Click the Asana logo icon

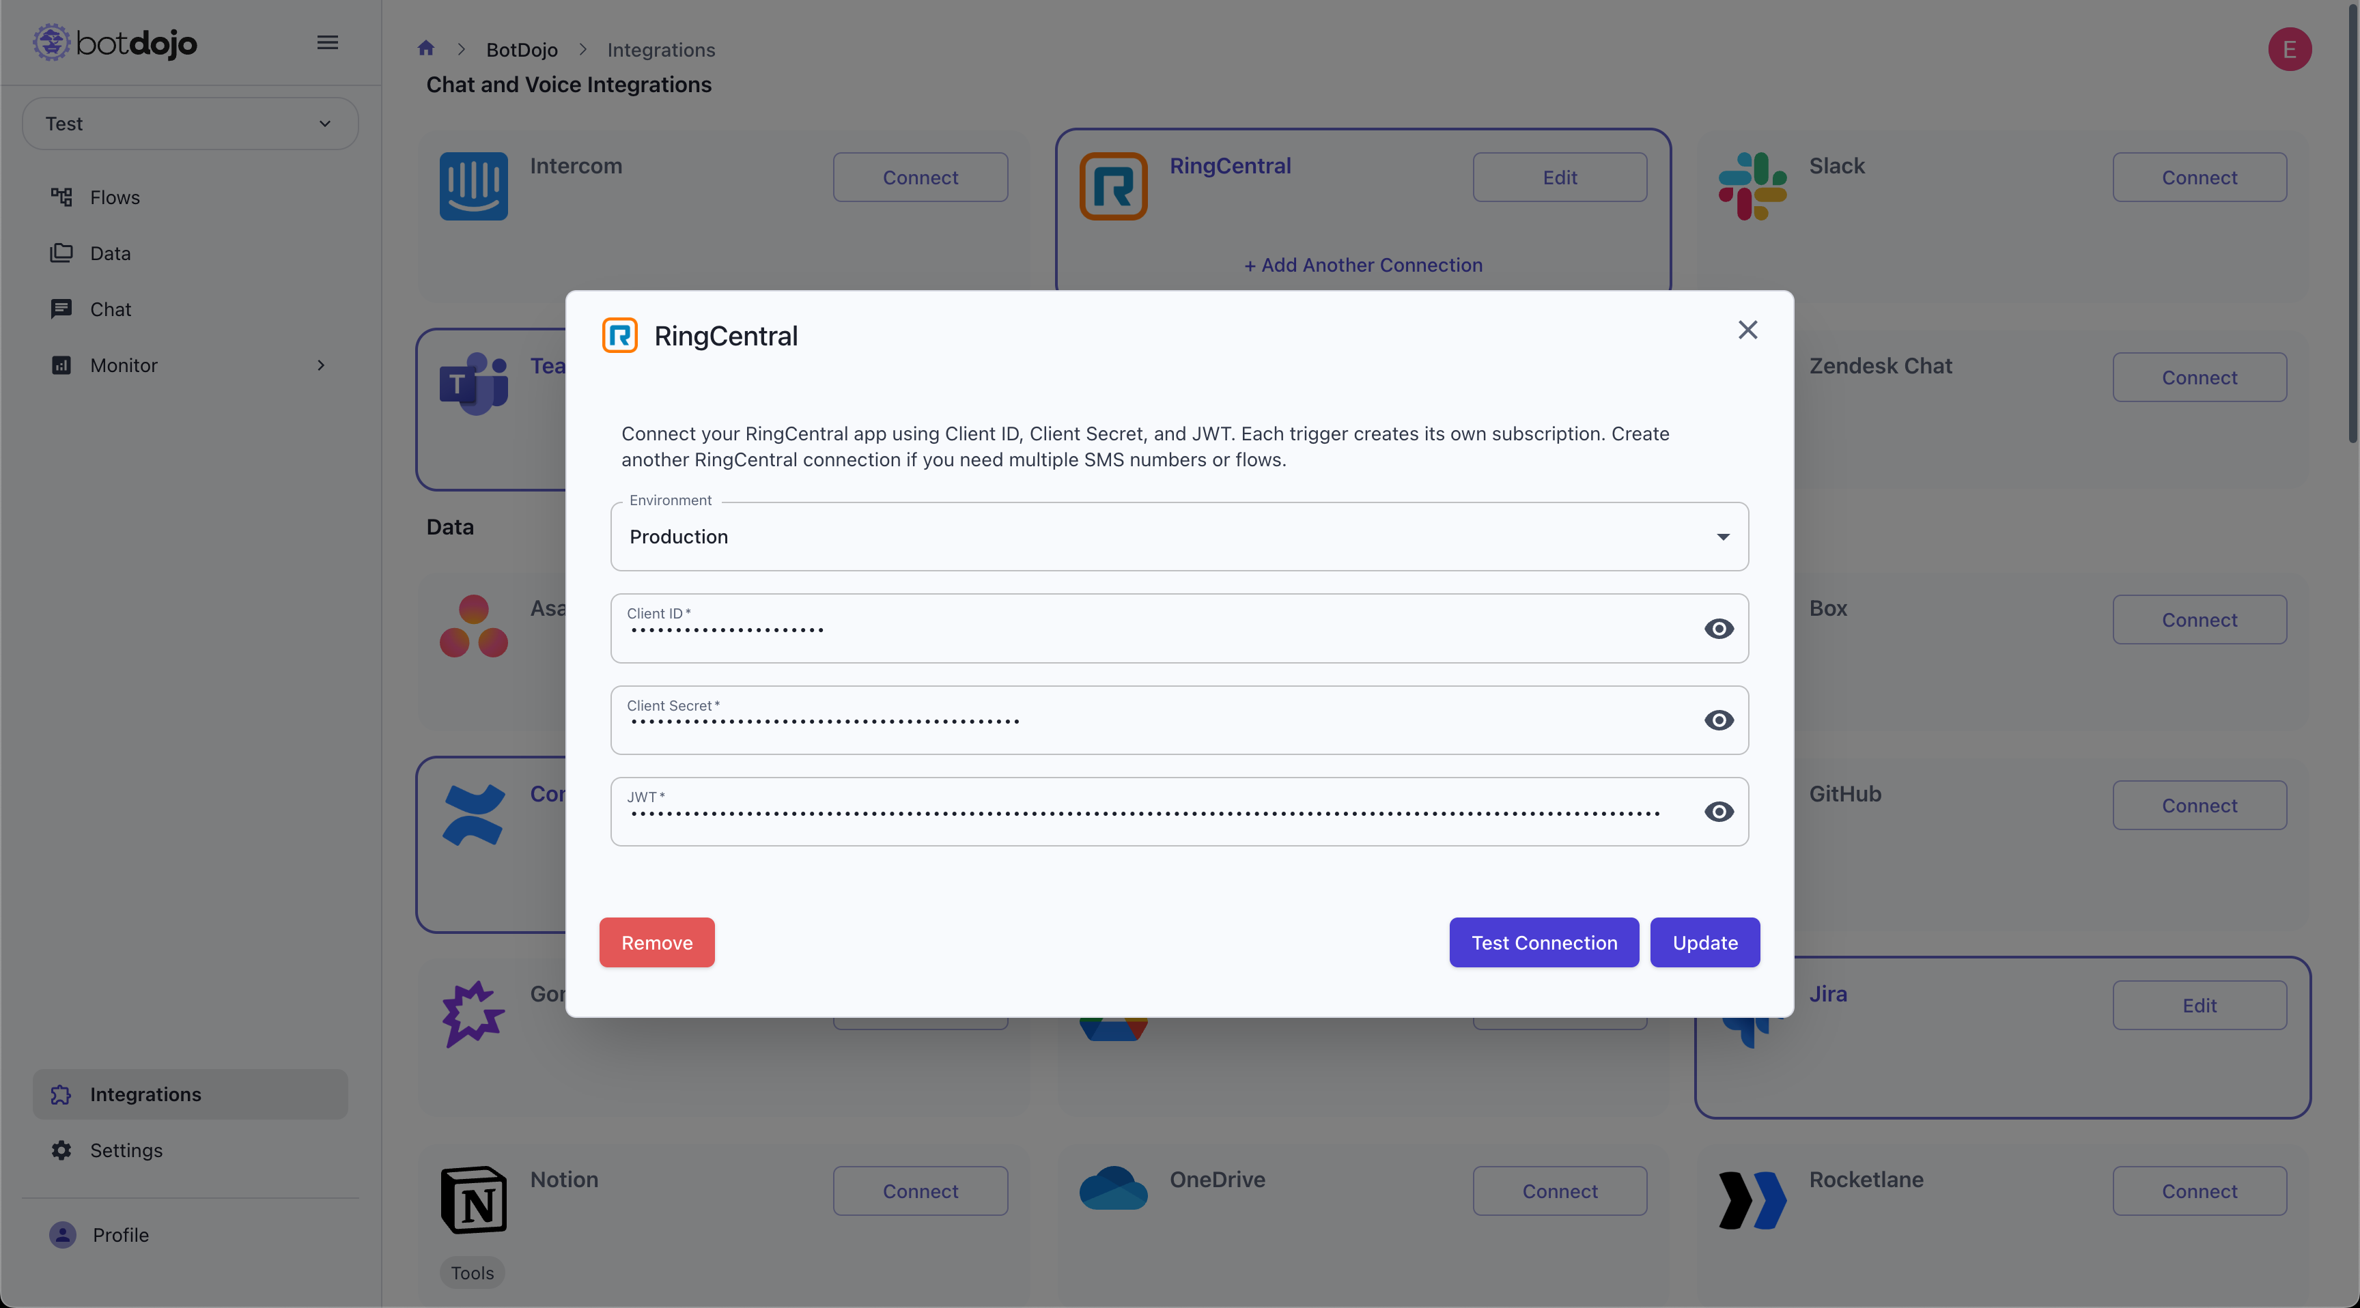coord(474,627)
